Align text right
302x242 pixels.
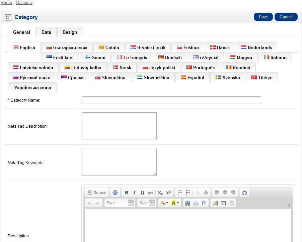[233, 193]
